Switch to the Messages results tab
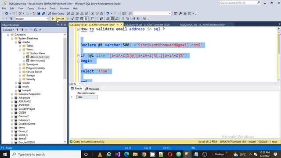281x158 pixels. (x=92, y=89)
